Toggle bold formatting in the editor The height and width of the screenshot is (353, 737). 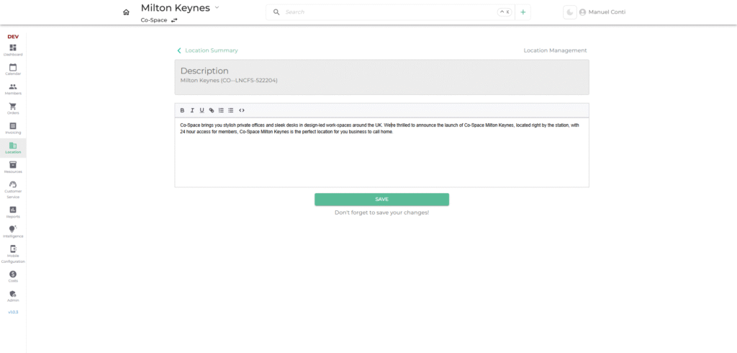point(182,110)
